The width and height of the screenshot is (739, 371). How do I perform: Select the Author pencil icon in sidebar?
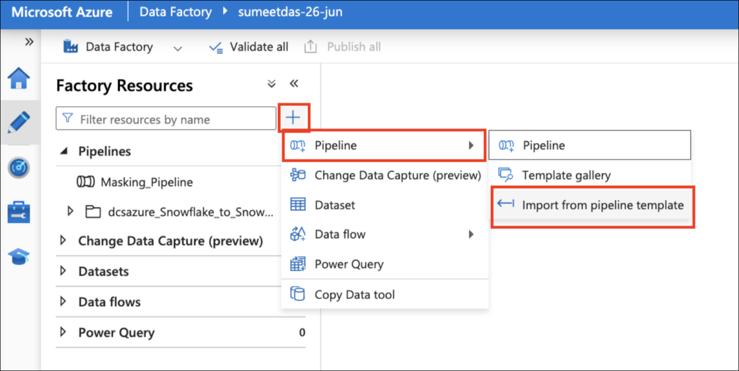19,122
